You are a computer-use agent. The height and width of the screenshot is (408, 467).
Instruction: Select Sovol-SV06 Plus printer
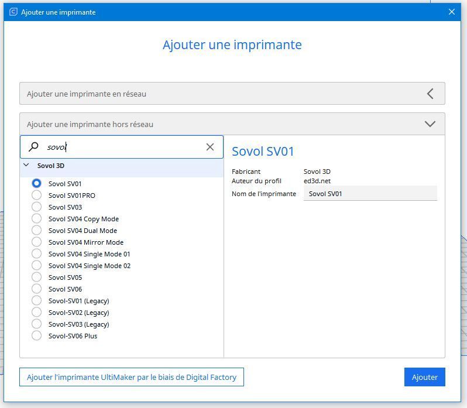pyautogui.click(x=37, y=335)
